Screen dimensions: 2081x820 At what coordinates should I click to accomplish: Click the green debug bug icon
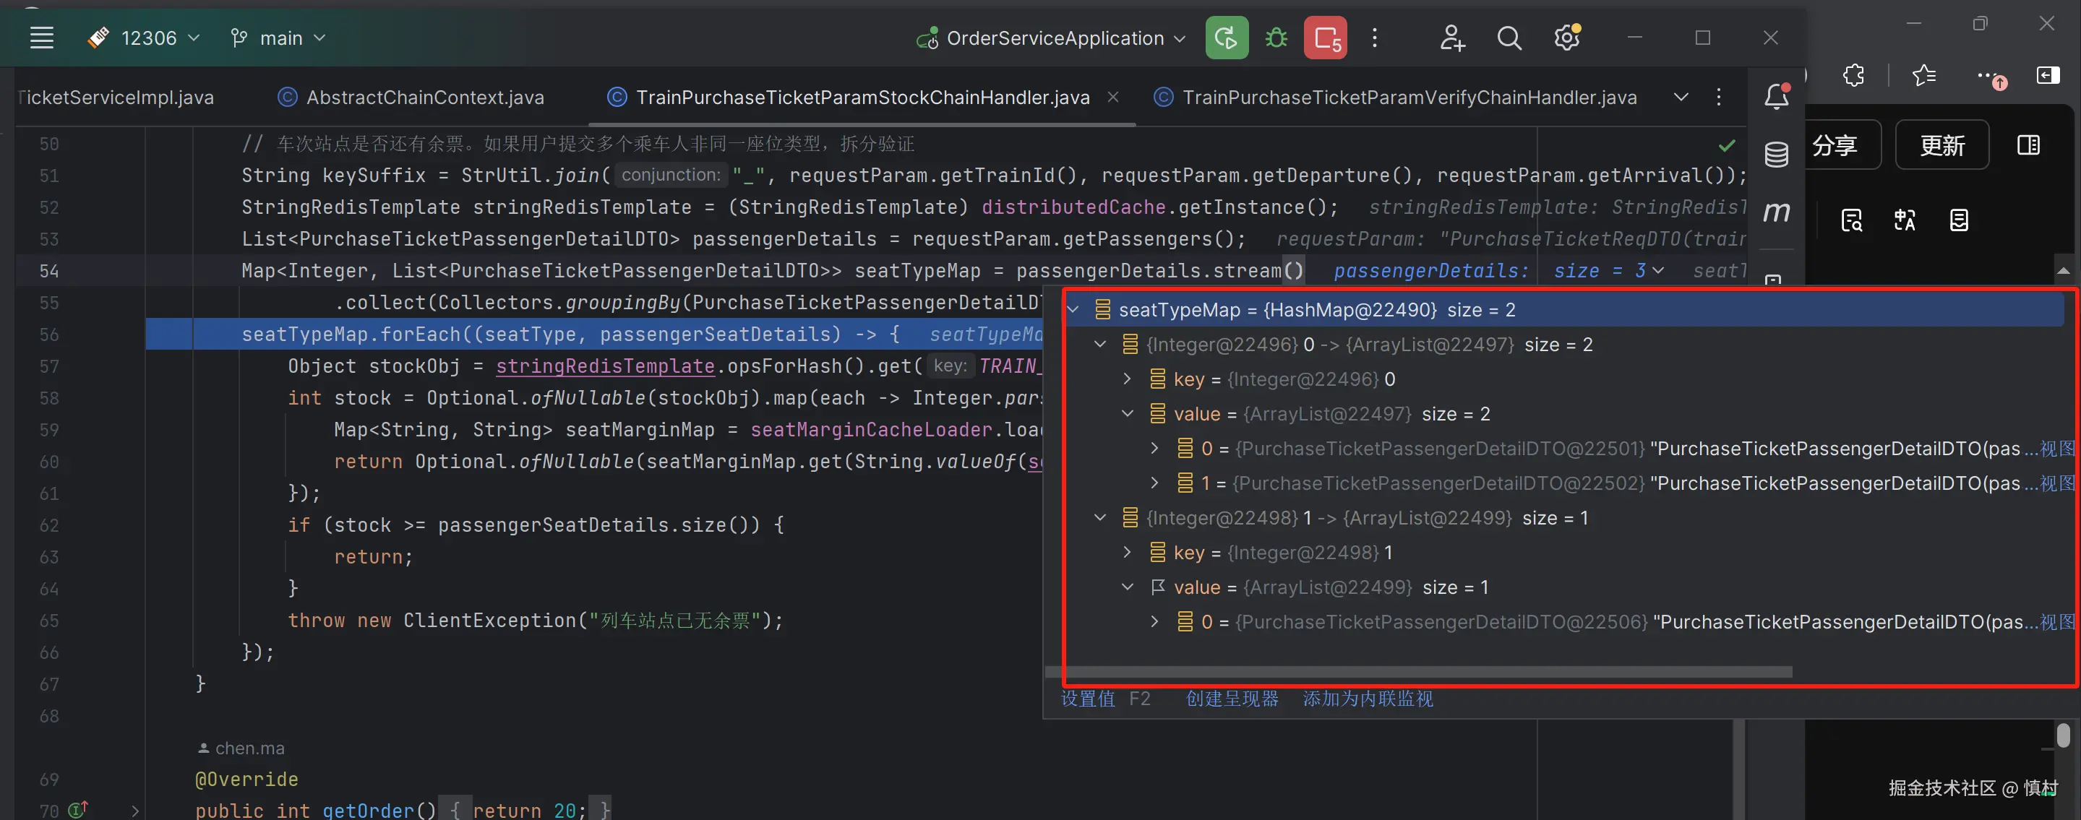tap(1276, 38)
